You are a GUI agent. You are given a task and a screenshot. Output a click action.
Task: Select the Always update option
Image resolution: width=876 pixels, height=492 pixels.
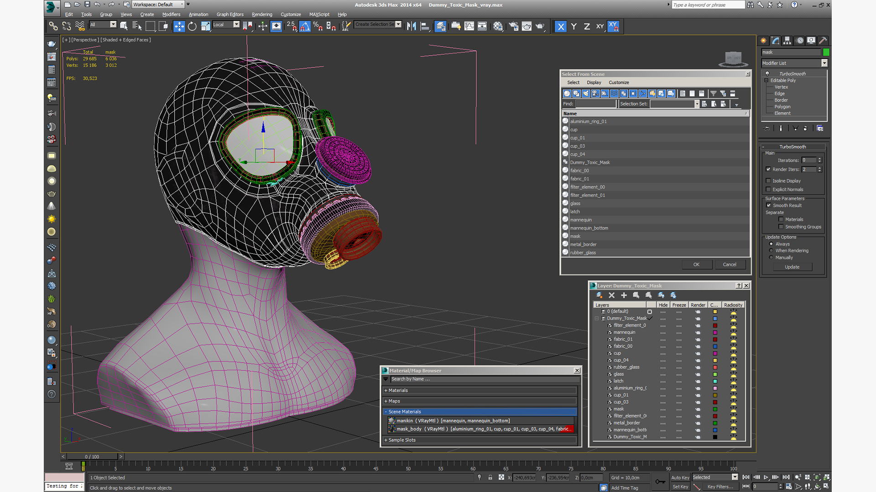pyautogui.click(x=771, y=244)
